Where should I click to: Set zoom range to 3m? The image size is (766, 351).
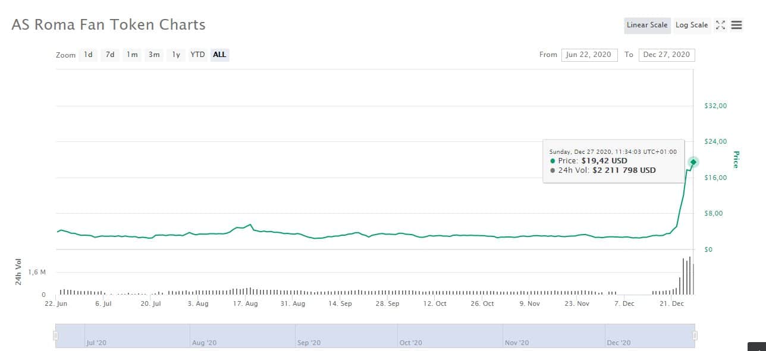[x=154, y=55]
